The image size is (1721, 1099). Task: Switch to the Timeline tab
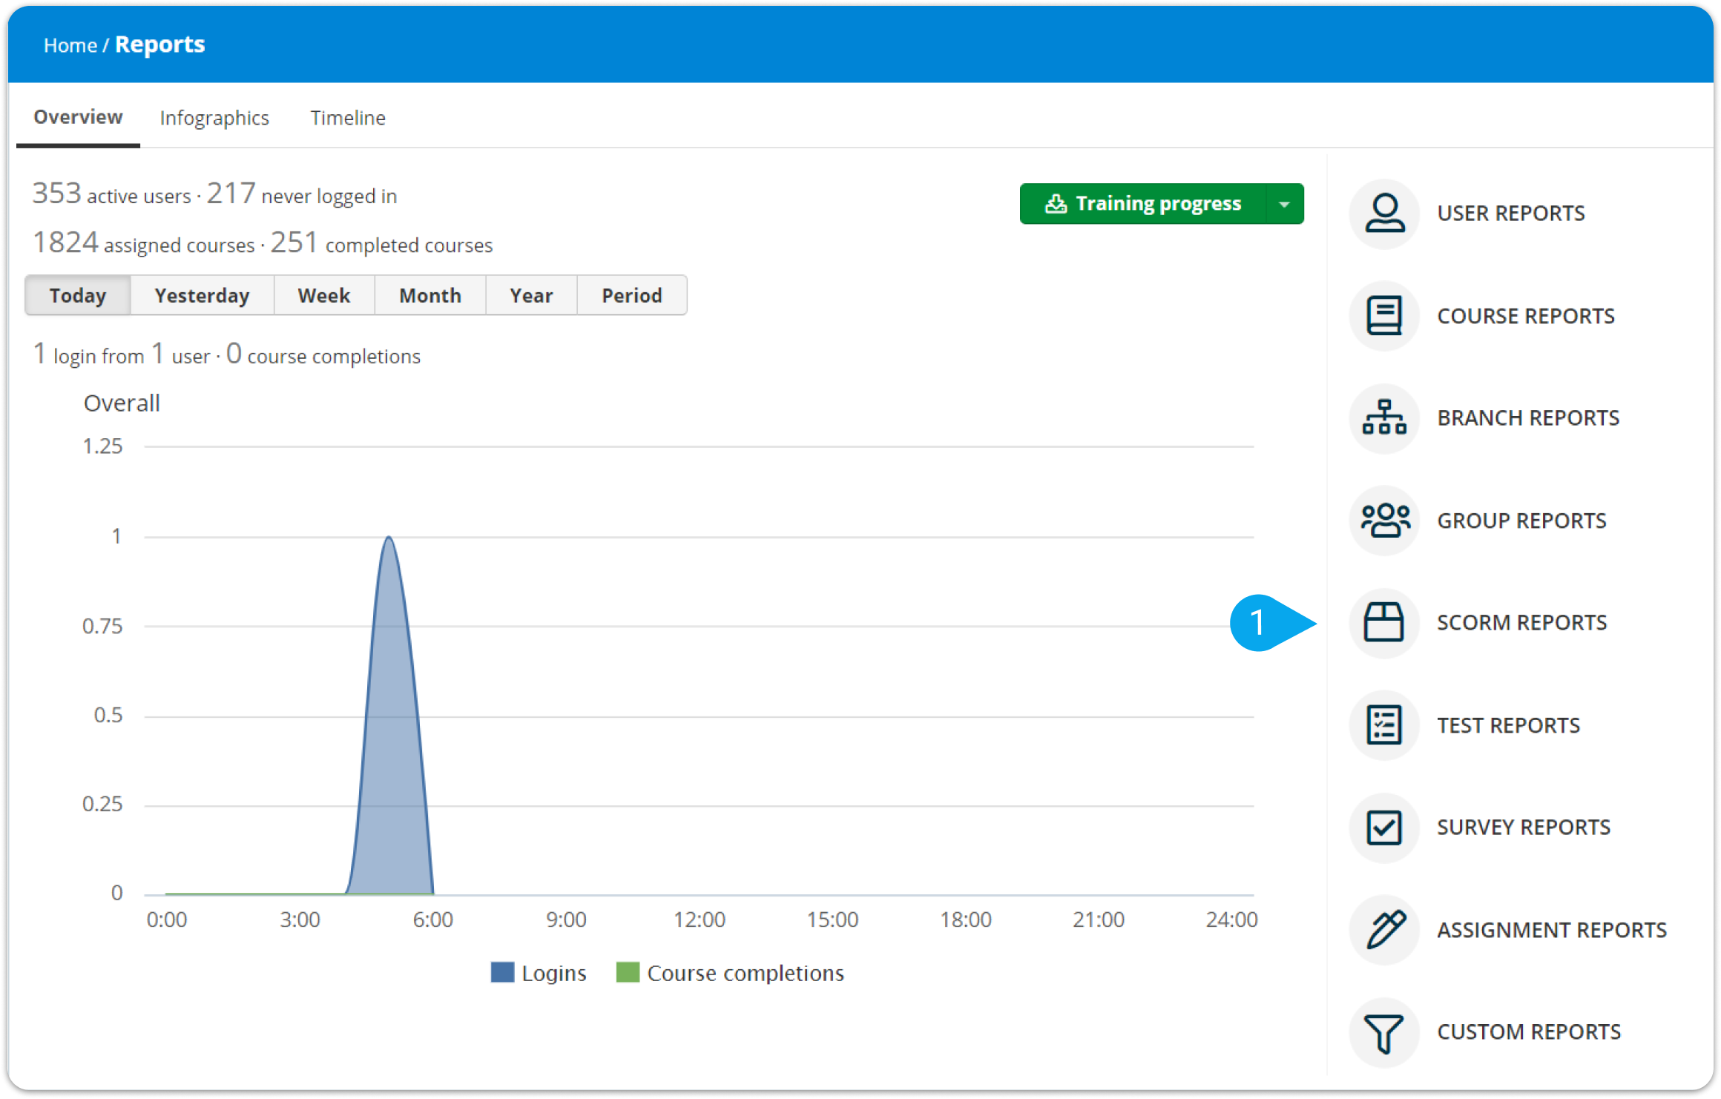click(348, 118)
